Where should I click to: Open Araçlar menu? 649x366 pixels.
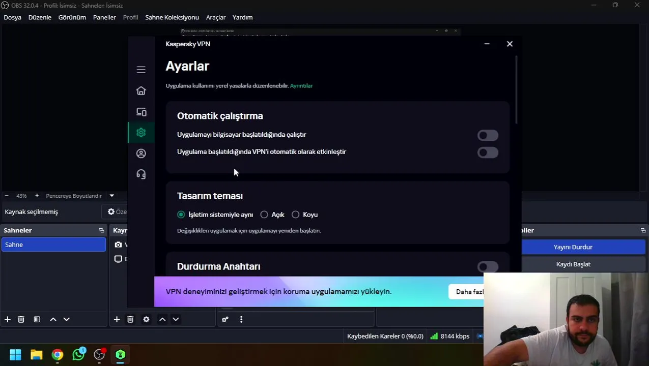(216, 17)
